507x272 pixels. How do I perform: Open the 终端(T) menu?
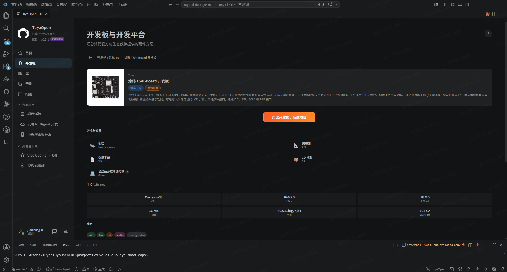click(x=108, y=4)
